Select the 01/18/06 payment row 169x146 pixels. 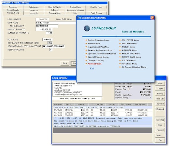[103, 110]
